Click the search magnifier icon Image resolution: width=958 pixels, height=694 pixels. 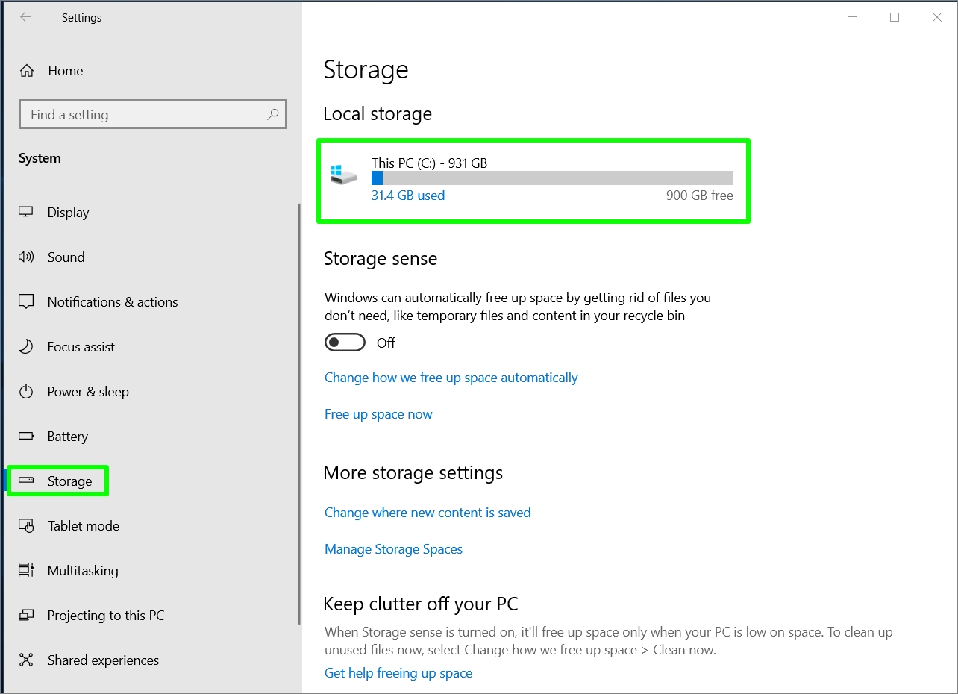tap(273, 114)
